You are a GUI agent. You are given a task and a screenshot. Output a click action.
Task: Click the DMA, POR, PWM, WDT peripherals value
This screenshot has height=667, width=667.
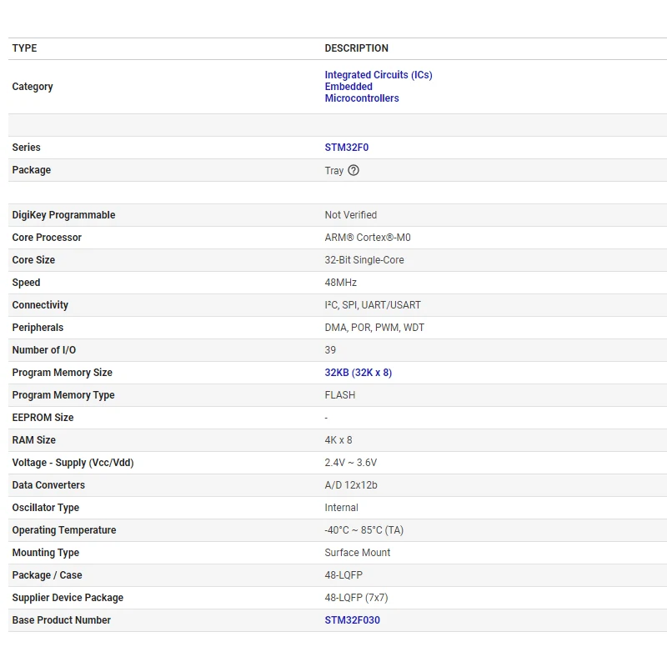(374, 328)
